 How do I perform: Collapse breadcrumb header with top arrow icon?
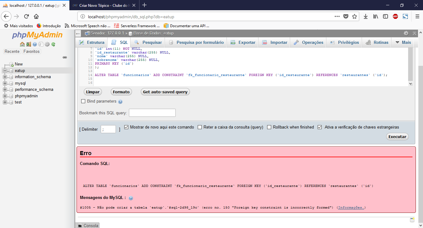click(x=415, y=33)
